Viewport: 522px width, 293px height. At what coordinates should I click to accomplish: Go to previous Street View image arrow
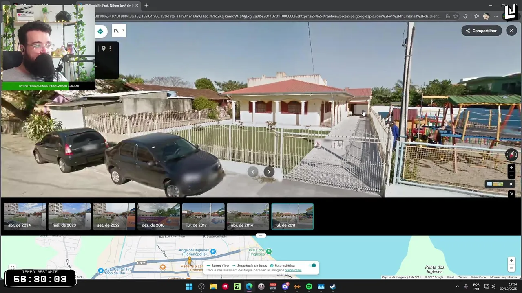(253, 172)
